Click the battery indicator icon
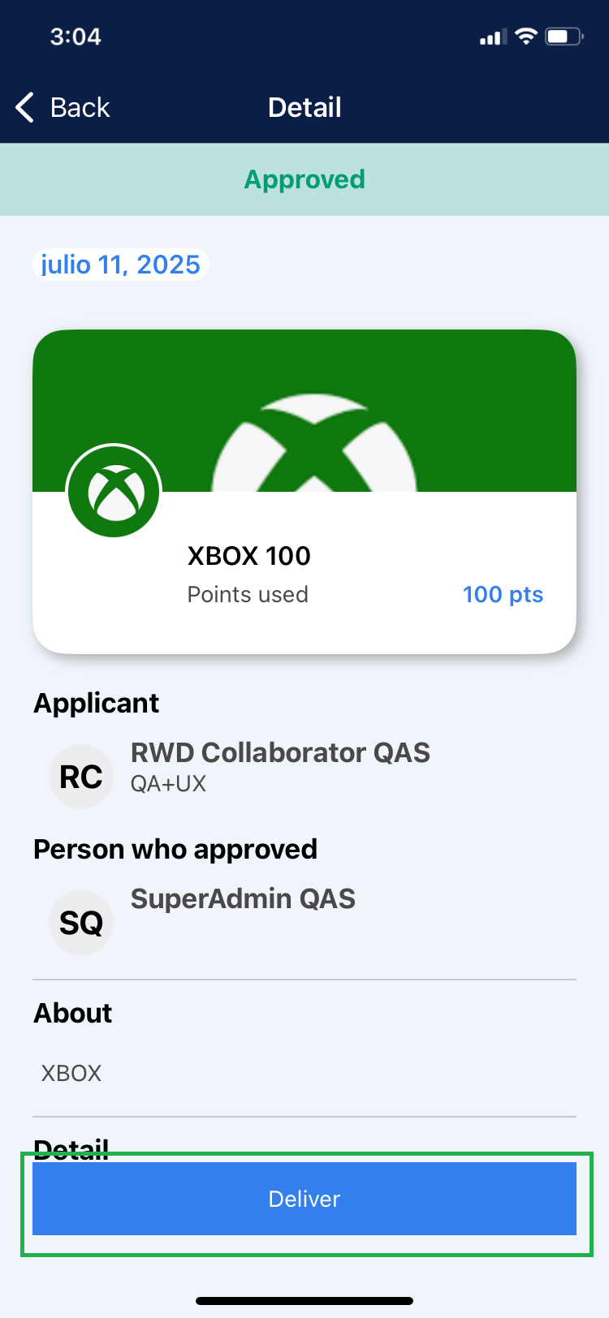Image resolution: width=609 pixels, height=1318 pixels. coord(564,37)
